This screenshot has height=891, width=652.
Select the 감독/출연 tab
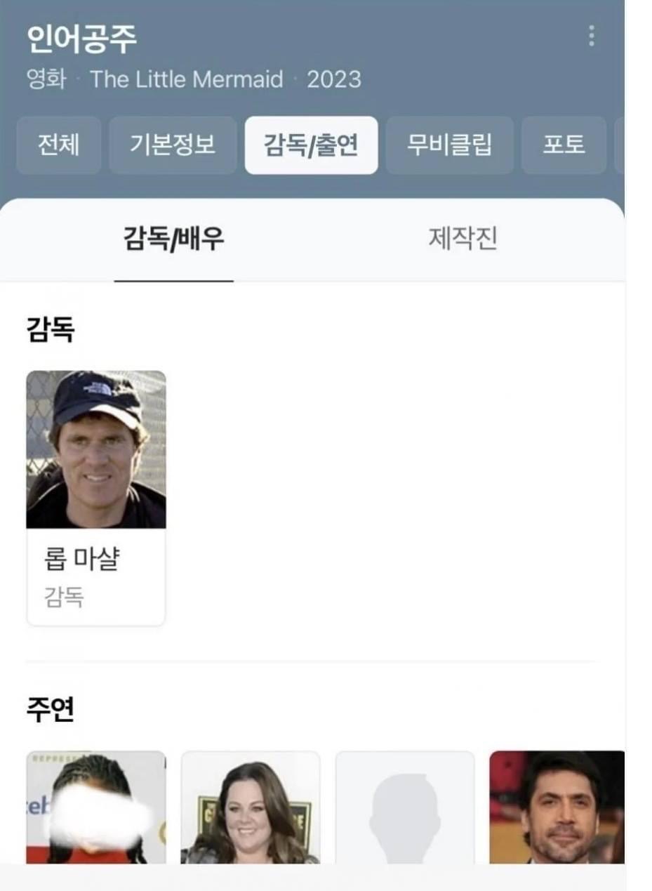click(x=311, y=145)
